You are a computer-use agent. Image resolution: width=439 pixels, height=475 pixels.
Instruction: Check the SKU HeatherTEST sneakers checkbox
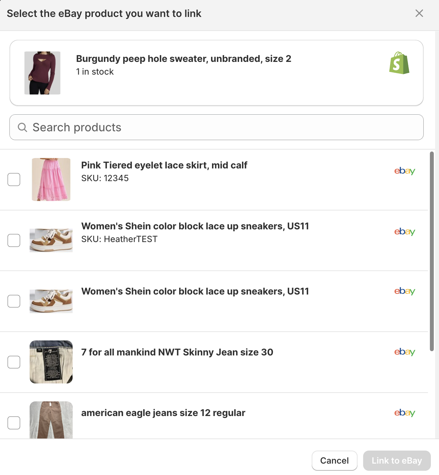click(14, 240)
